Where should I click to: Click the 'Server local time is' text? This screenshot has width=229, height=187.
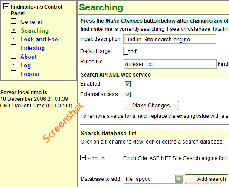(x=24, y=93)
